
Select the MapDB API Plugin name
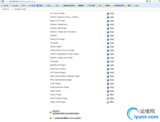click(58, 65)
